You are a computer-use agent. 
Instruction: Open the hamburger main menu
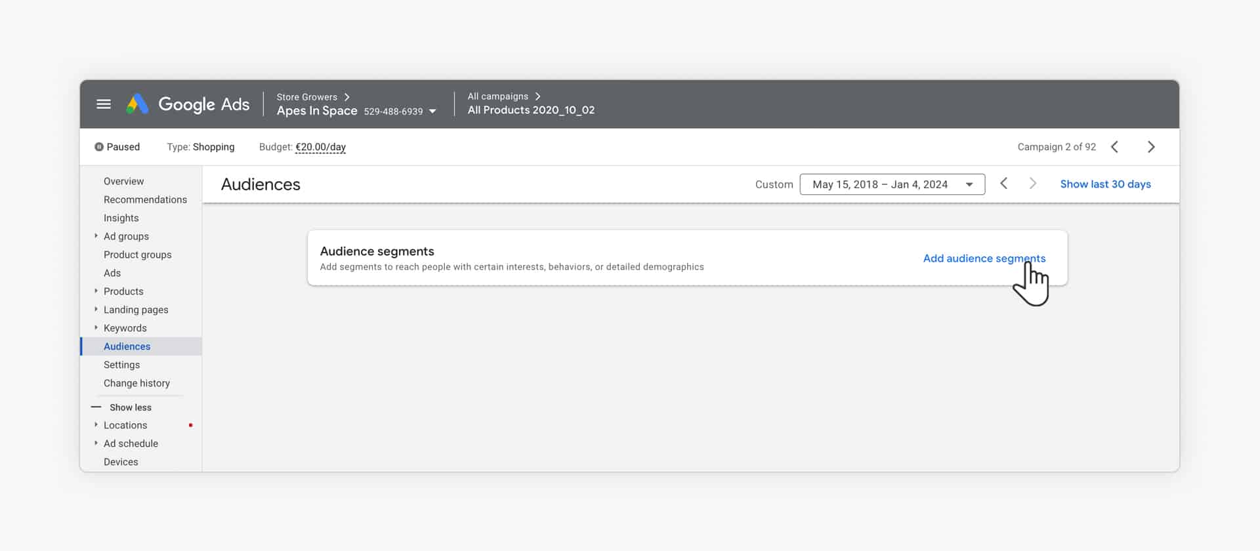click(104, 104)
